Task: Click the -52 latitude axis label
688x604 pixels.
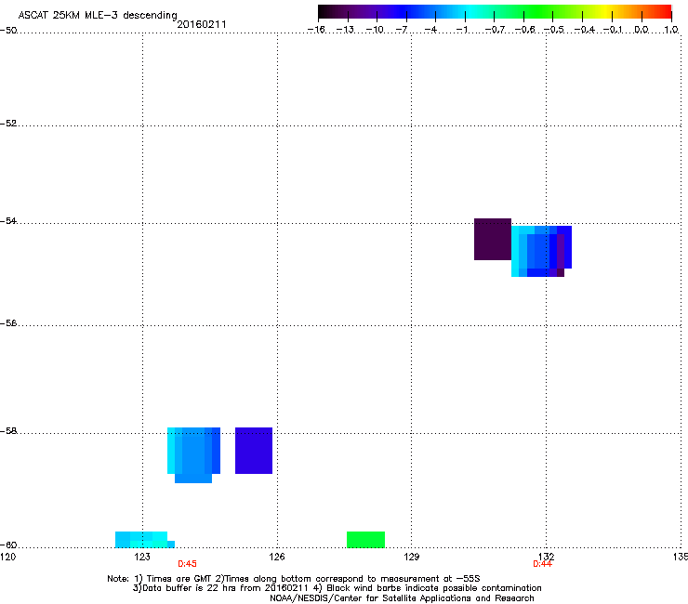Action: (8, 124)
